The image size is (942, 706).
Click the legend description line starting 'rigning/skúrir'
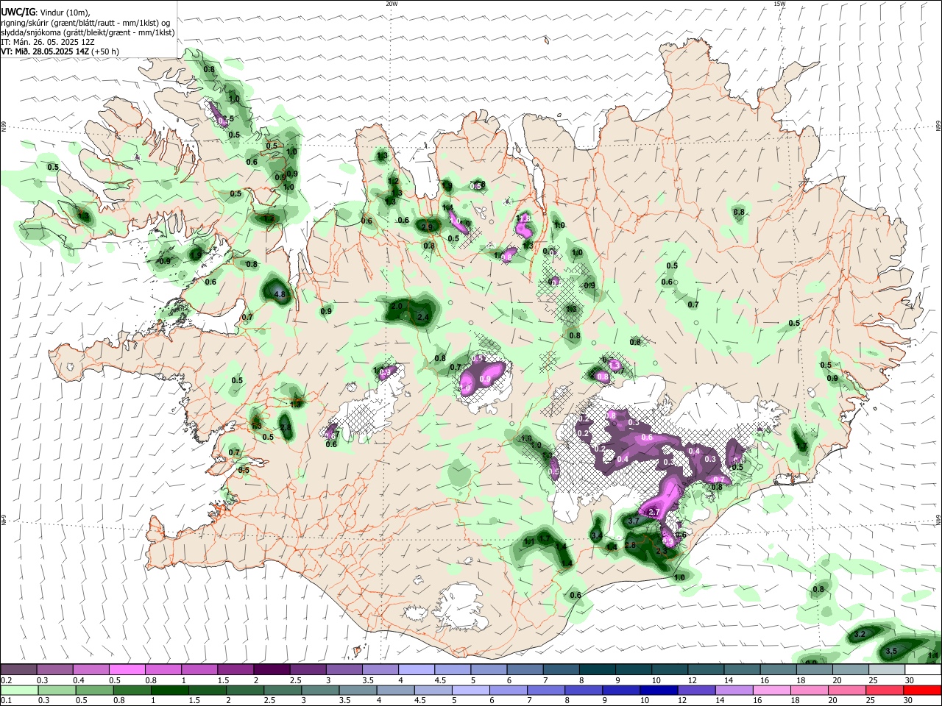[88, 23]
